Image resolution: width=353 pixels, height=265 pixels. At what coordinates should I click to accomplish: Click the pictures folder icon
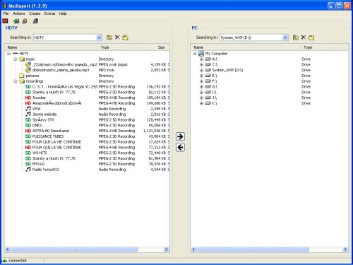point(22,76)
